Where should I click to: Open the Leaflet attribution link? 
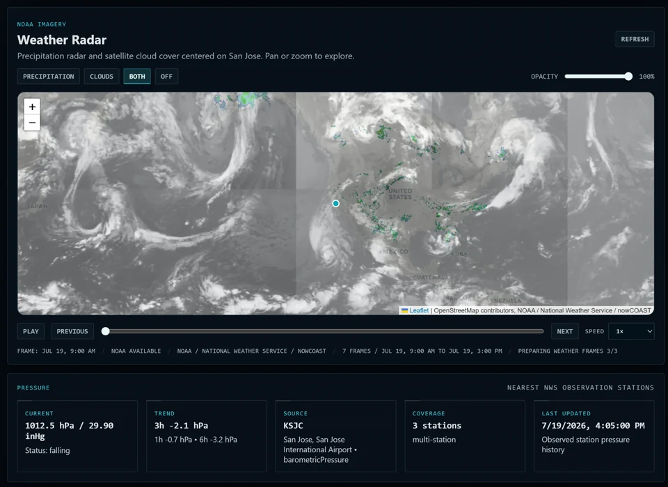tap(419, 310)
